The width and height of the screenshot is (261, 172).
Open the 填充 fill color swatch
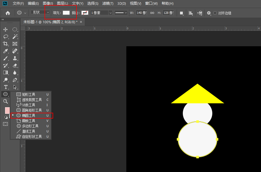coord(66,13)
